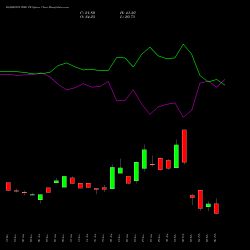Image resolution: width=250 pixels, height=250 pixels.
Task: Click the high value 'H: 41.50'
Action: click(x=127, y=13)
